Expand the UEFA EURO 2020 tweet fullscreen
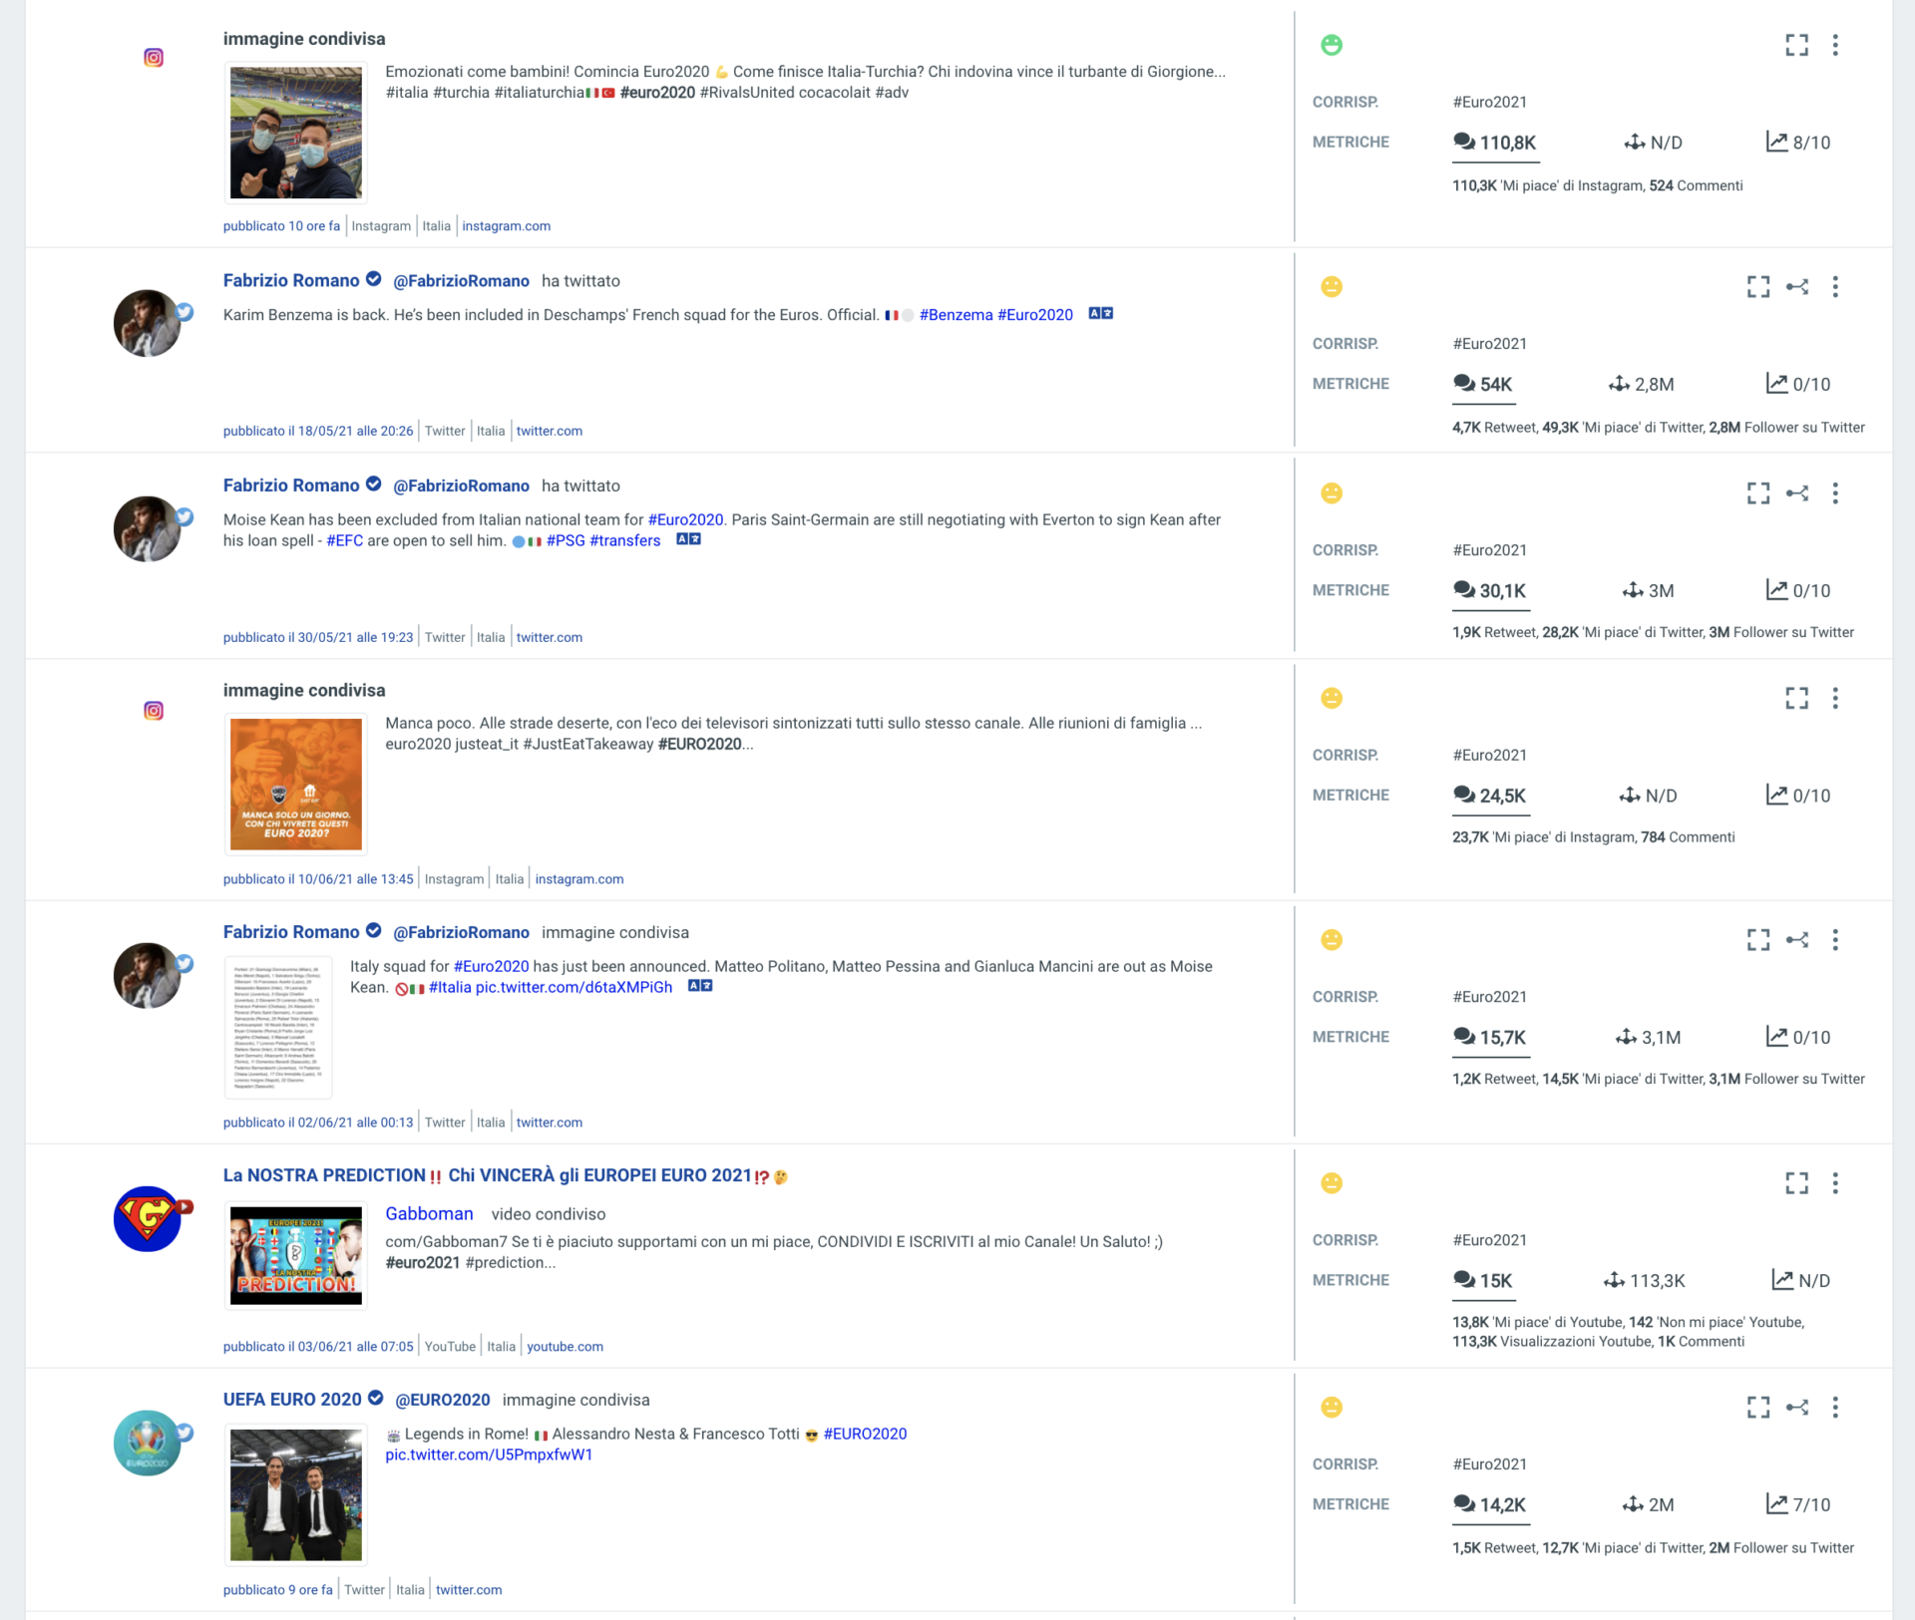The height and width of the screenshot is (1620, 1915). tap(1758, 1408)
